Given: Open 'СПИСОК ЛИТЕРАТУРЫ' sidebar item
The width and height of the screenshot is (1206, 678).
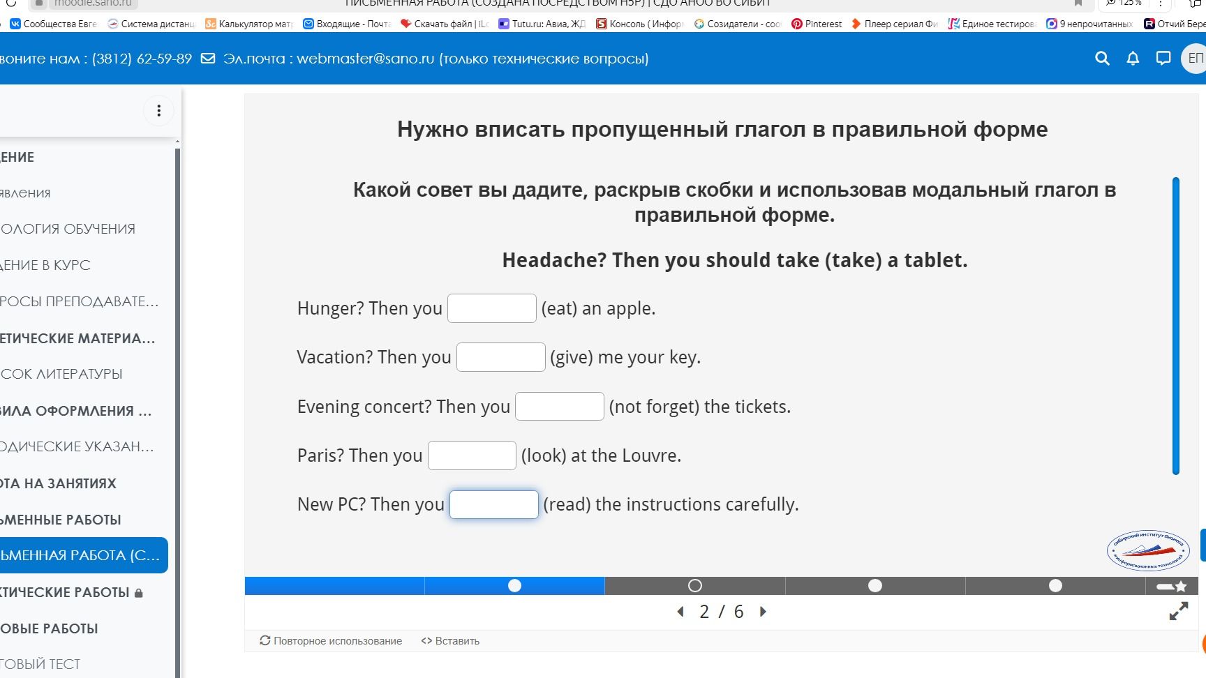Looking at the screenshot, I should coord(61,374).
